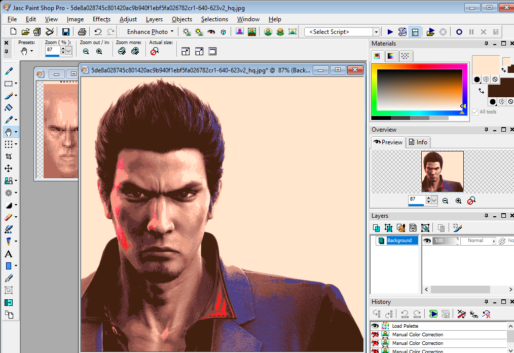Click the Save disk icon
This screenshot has height=353, width=514.
pos(65,32)
